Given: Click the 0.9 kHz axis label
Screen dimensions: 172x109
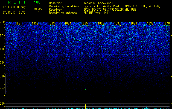Looking at the screenshot, I should pos(2,63).
